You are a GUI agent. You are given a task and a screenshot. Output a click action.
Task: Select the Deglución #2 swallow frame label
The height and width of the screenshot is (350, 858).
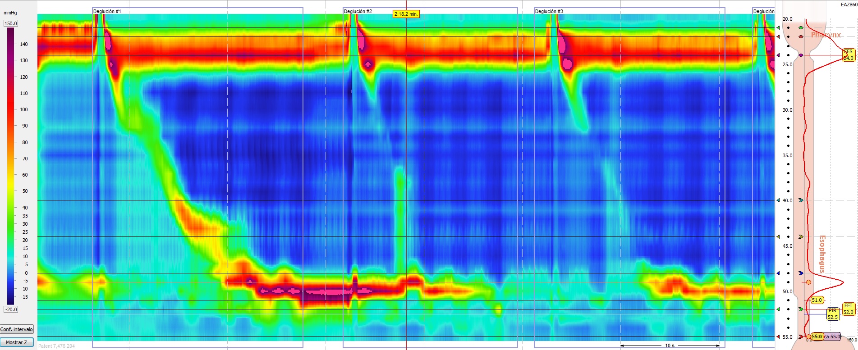tap(358, 11)
